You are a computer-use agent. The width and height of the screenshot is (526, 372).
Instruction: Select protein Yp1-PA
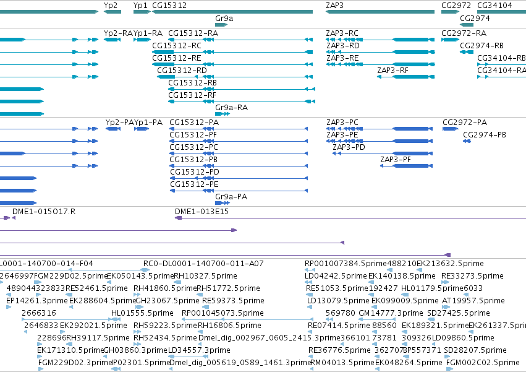point(148,123)
